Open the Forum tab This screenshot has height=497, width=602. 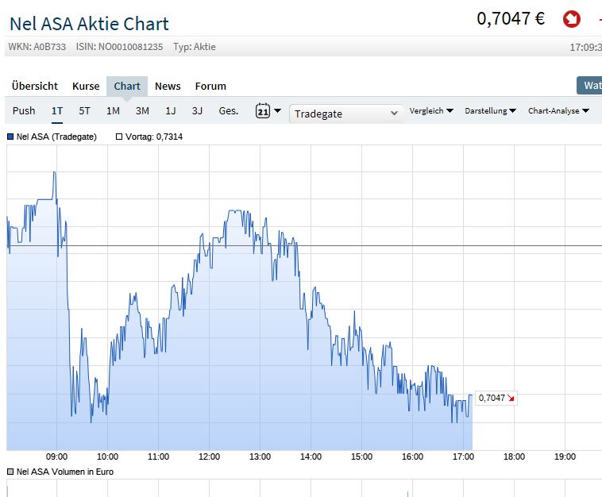tap(210, 86)
